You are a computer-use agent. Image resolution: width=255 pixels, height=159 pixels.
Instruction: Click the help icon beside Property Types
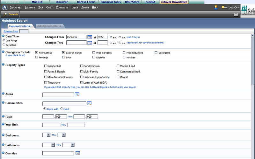point(3,65)
